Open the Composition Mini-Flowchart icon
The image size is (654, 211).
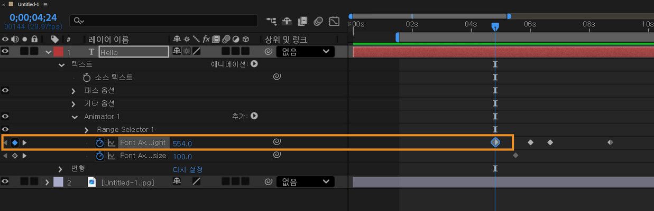coord(271,21)
